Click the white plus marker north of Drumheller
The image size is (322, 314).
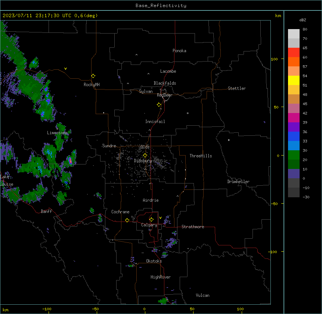click(229, 140)
